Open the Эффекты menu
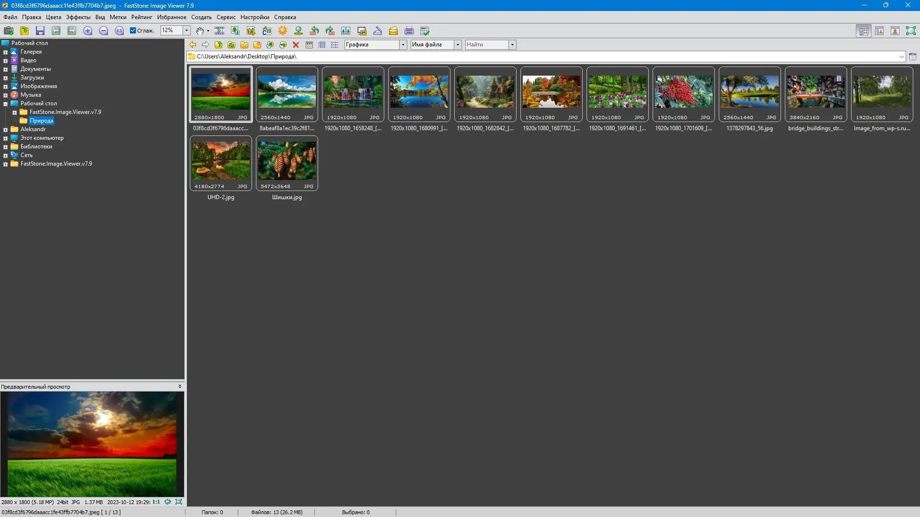 (x=78, y=17)
